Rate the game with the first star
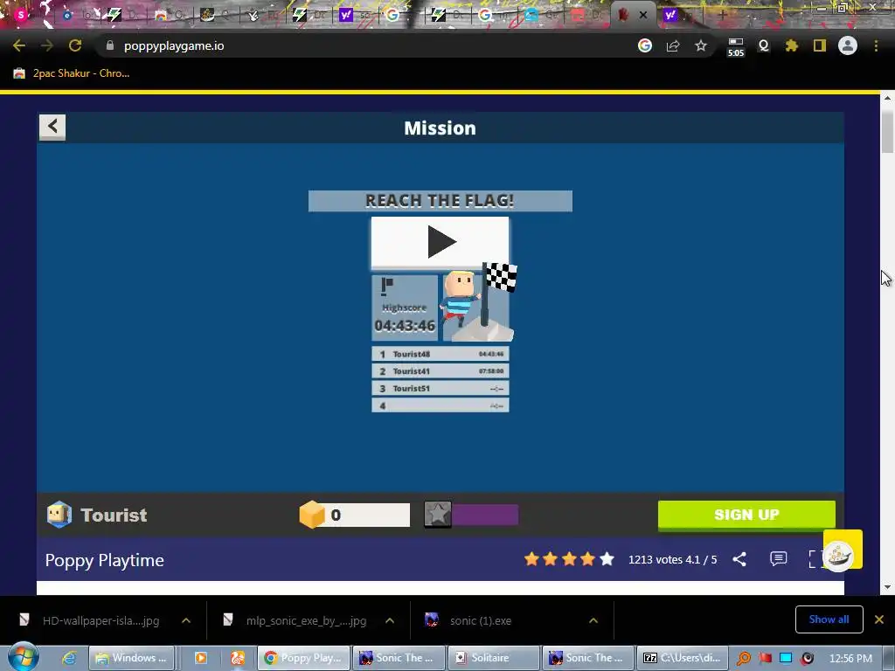This screenshot has height=671, width=895. click(x=531, y=559)
